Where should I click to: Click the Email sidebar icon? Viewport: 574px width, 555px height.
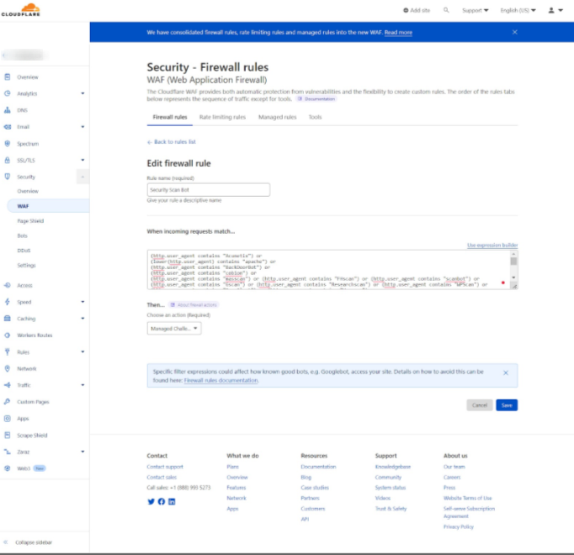click(x=8, y=127)
